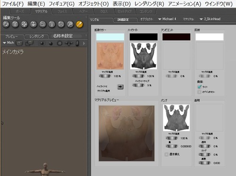Screen dimensions: 236x176
Task: Open the ウインドウ(W) menu
Action: [x=219, y=4]
